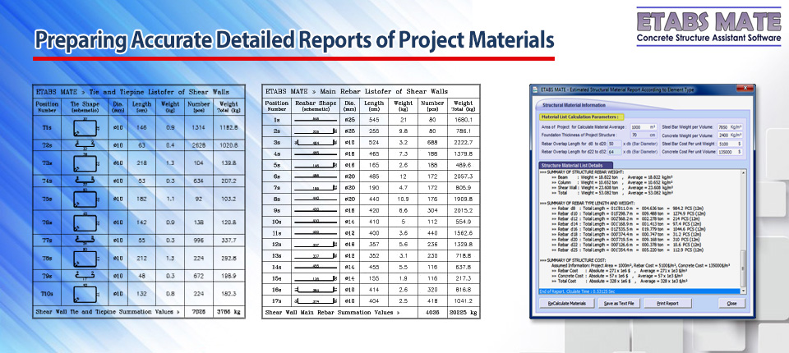Click the '1680.1' total weight cell
The image size is (789, 353).
point(463,120)
